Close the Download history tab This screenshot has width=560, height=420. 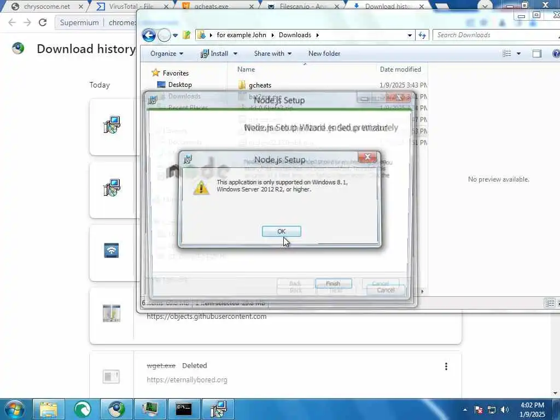[422, 7]
